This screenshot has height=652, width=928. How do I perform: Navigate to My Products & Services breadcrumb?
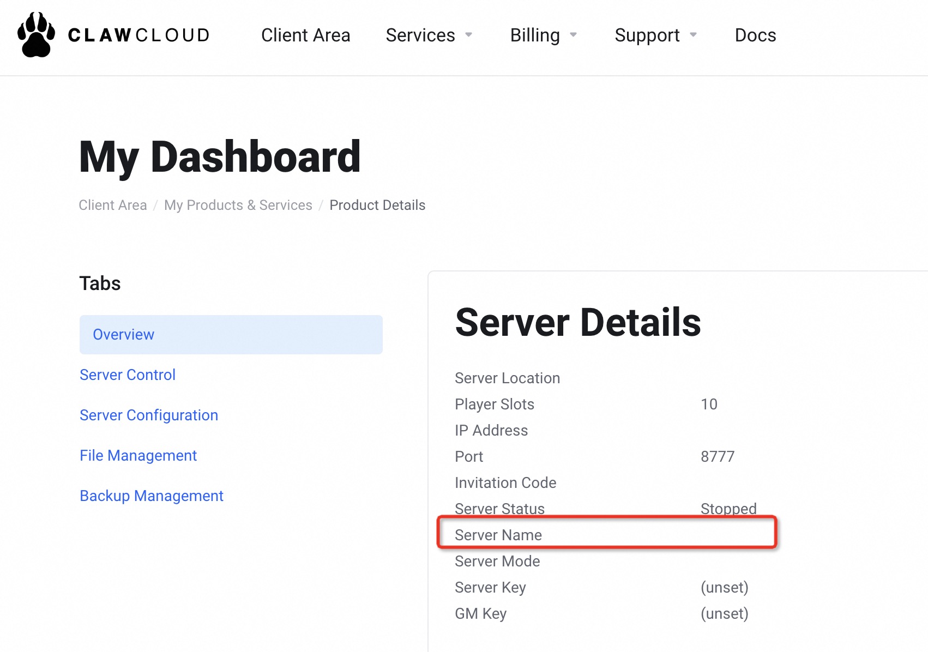(238, 205)
